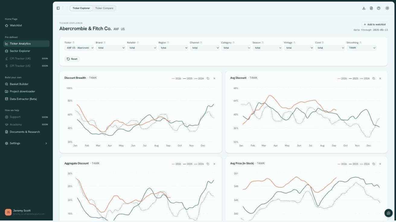Open the chat bubble support widget

point(388,213)
